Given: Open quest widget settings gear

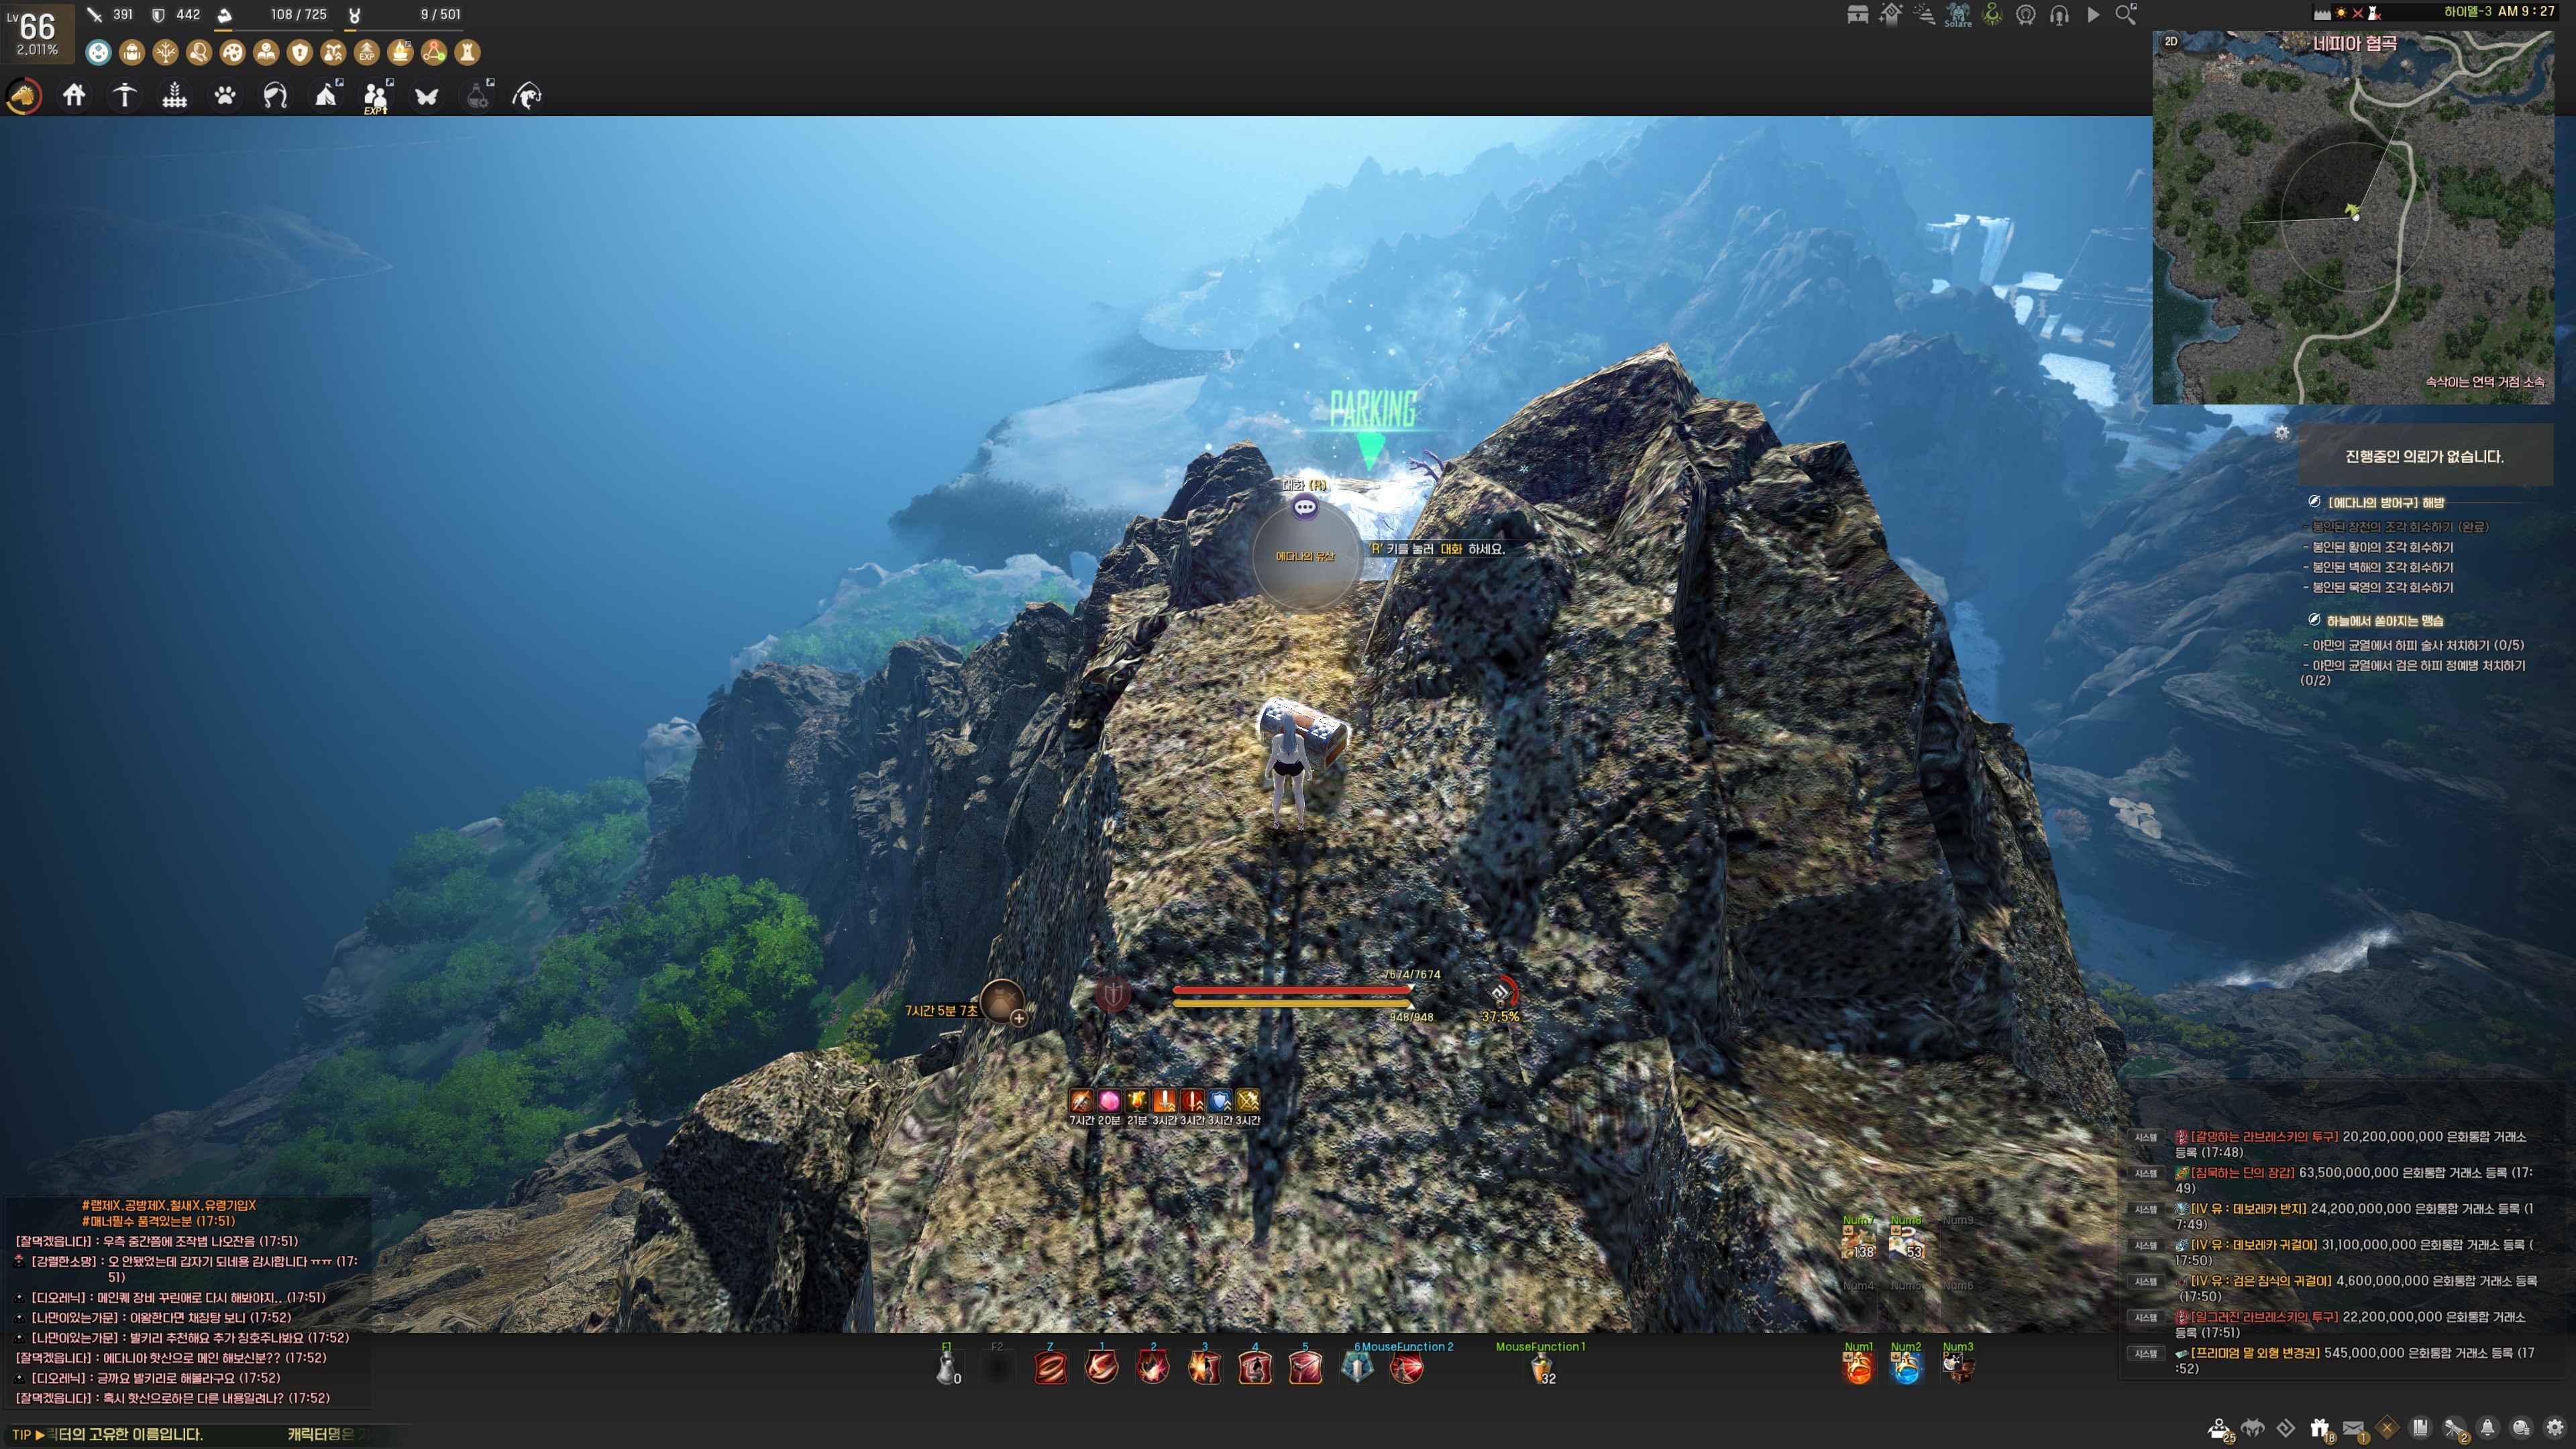Looking at the screenshot, I should coord(2282,432).
